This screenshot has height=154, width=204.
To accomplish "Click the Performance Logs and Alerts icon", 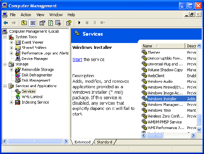I will tap(18, 53).
